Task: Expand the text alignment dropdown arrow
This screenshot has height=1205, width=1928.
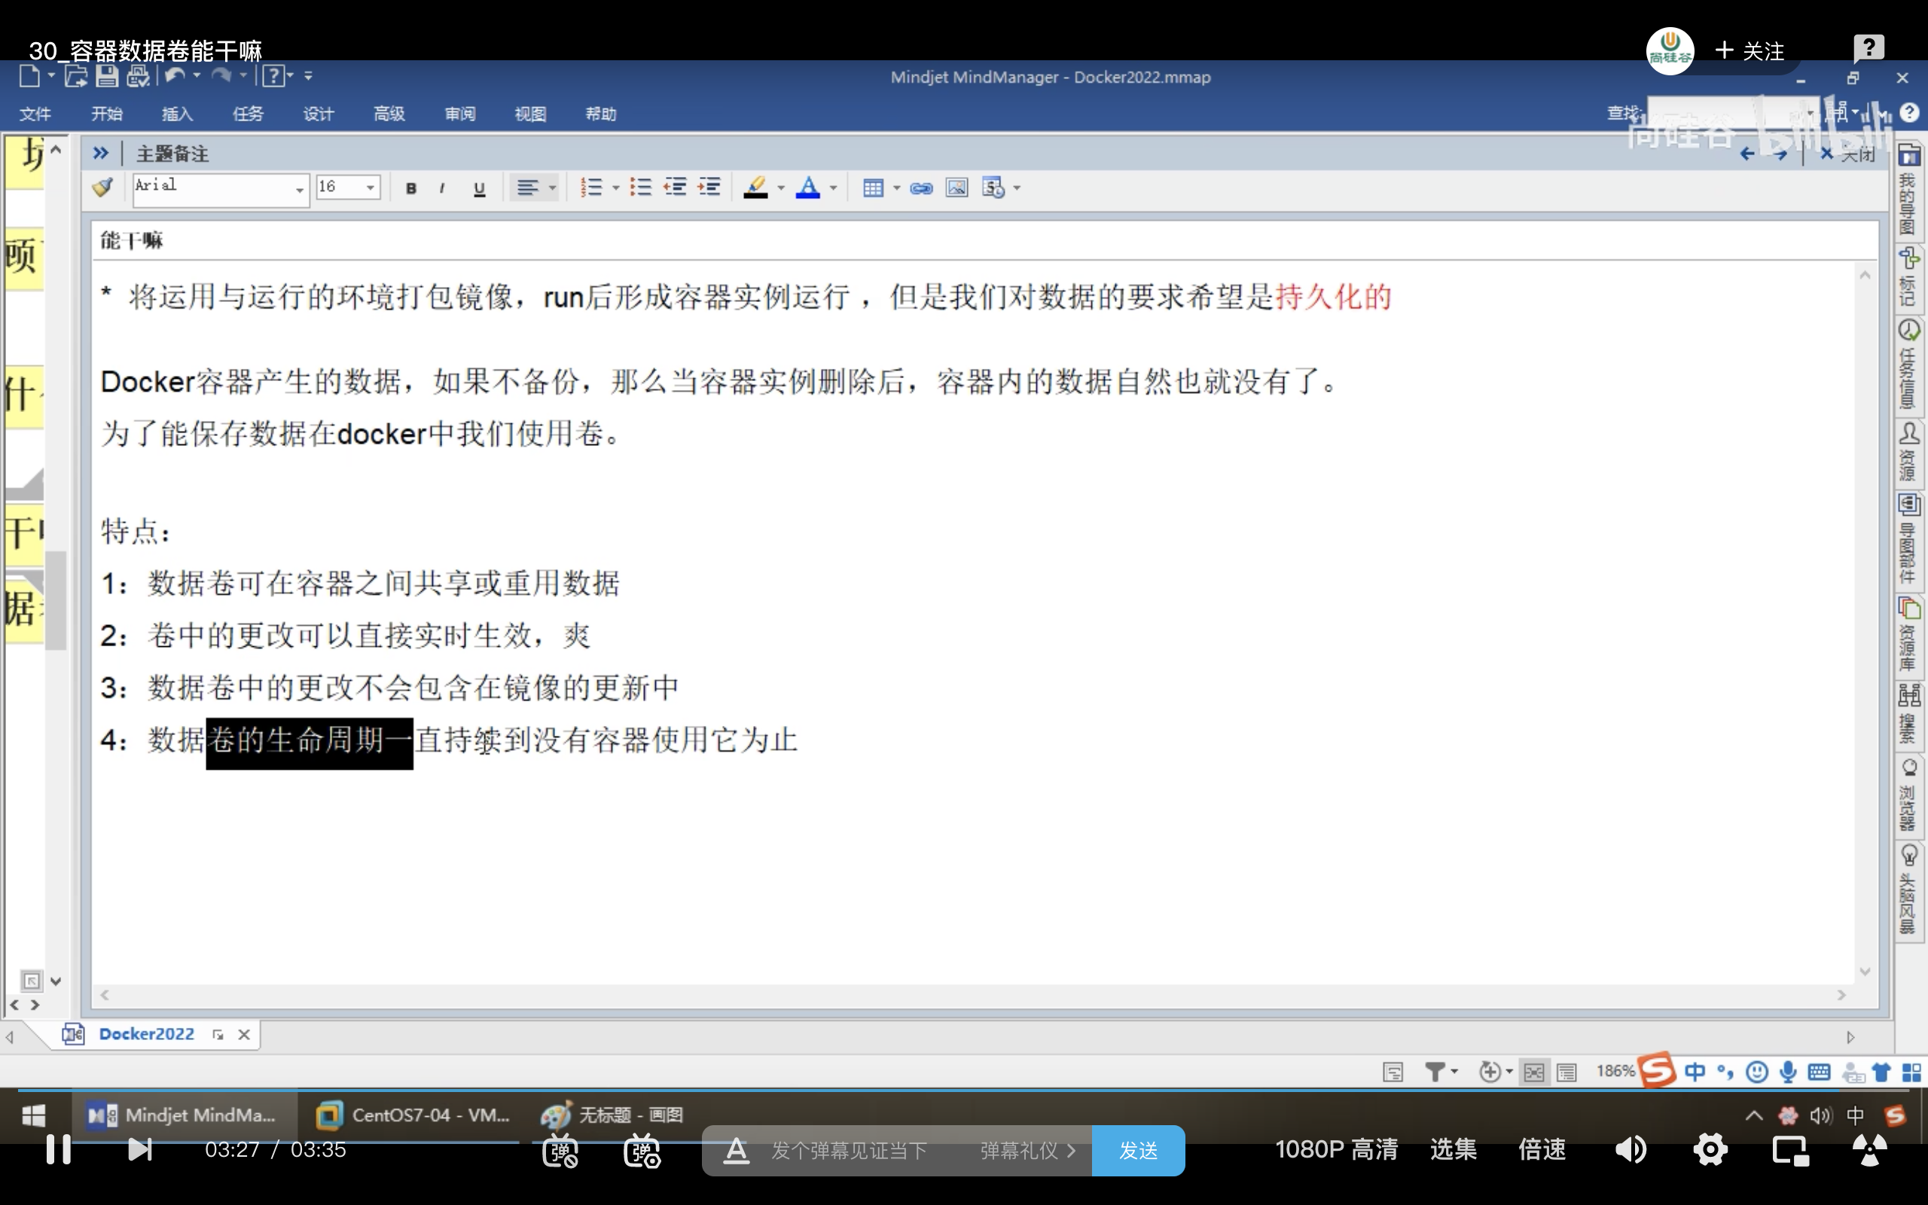Action: 552,188
